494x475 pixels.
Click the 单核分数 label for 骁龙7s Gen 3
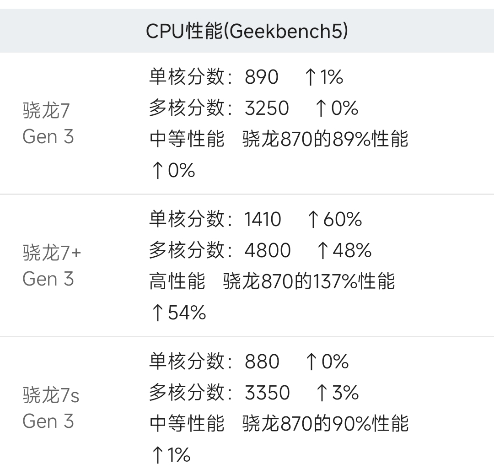(x=187, y=362)
